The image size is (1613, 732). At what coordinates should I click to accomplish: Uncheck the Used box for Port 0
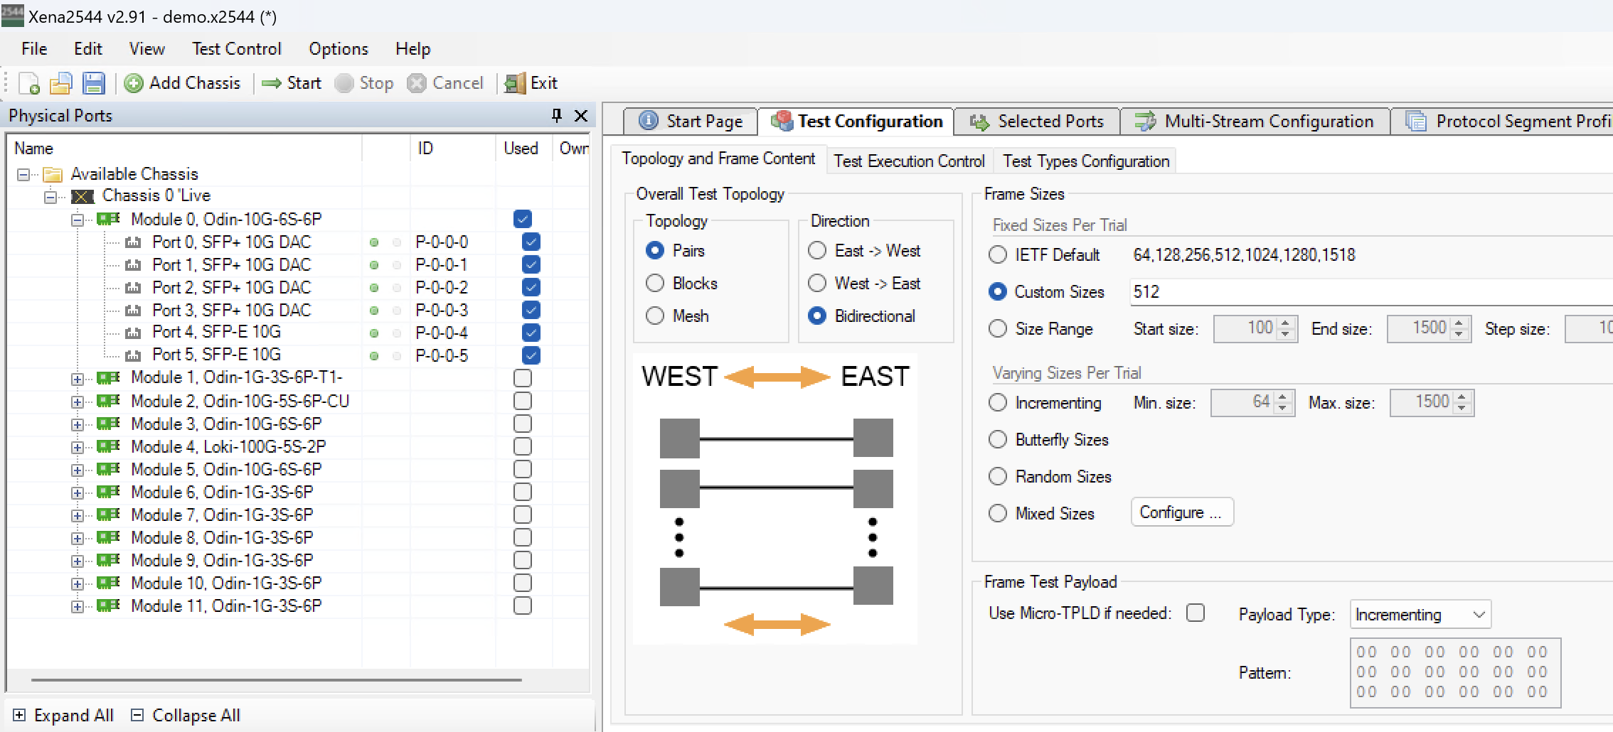[531, 242]
